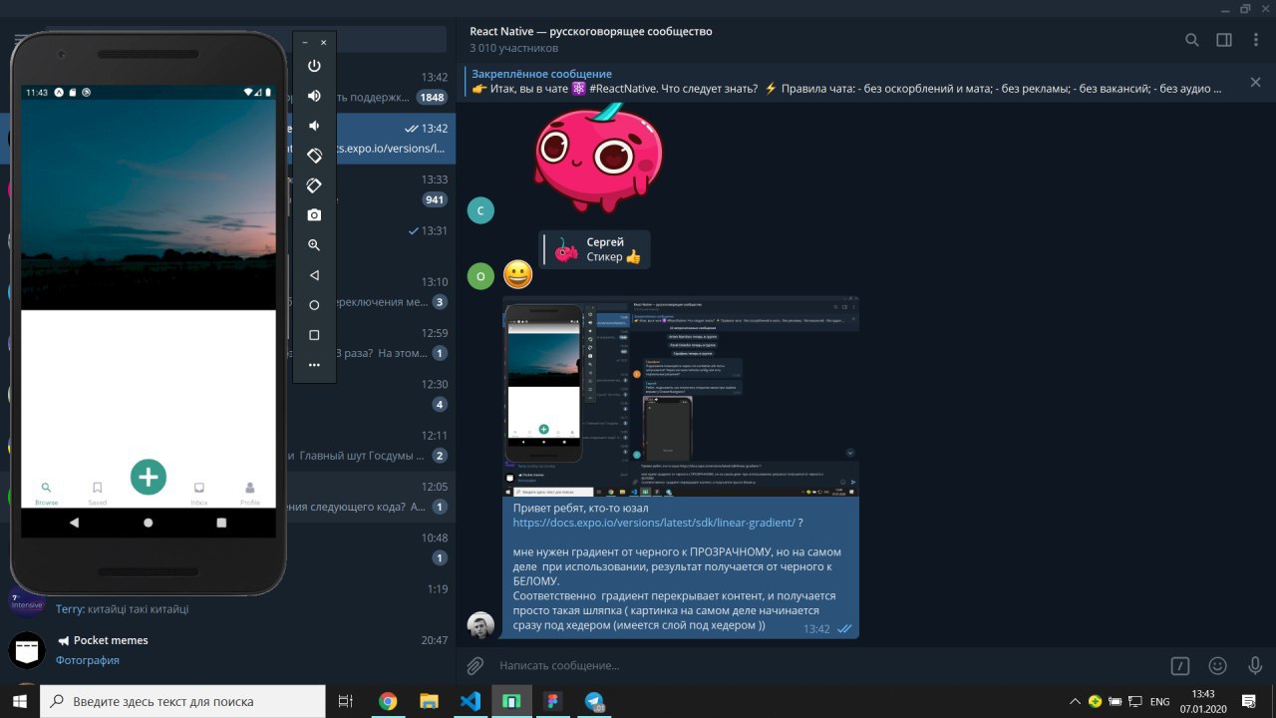The width and height of the screenshot is (1276, 718).
Task: Open Inbox tab in phone app
Action: point(199,493)
